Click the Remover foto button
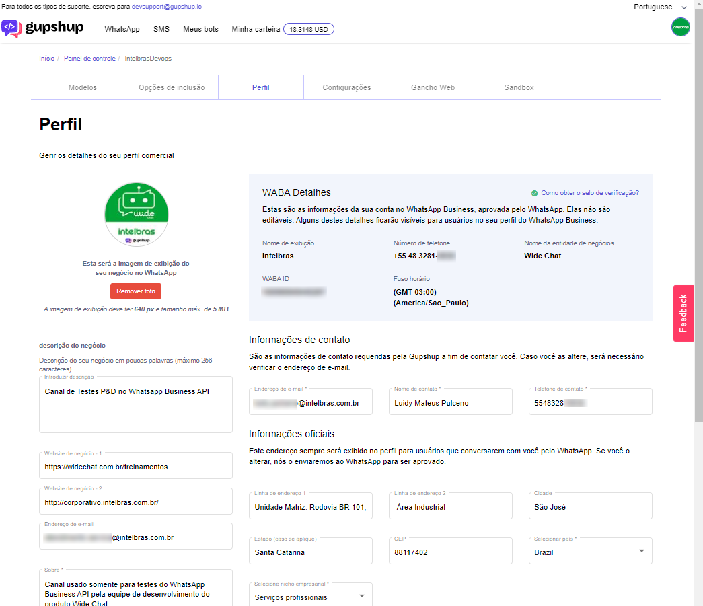The width and height of the screenshot is (703, 606). pyautogui.click(x=136, y=291)
